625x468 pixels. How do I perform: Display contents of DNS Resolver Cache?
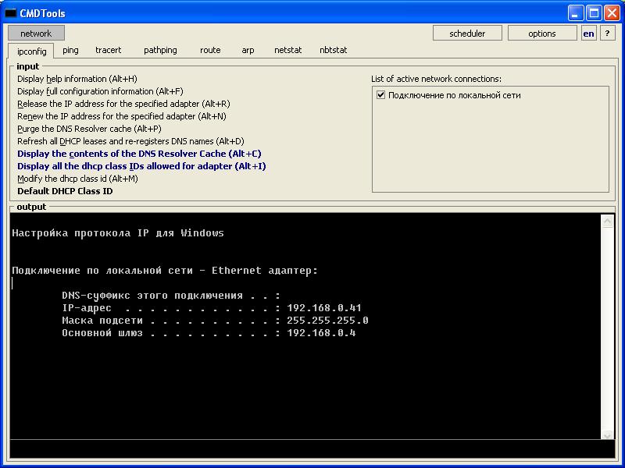(139, 154)
